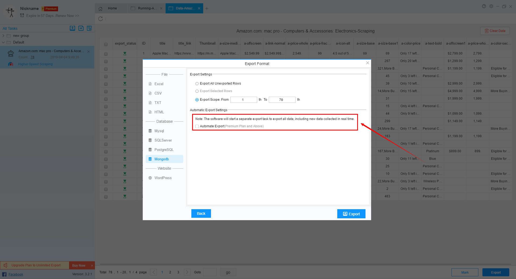
Task: Click the Mark button
Action: pyautogui.click(x=465, y=272)
